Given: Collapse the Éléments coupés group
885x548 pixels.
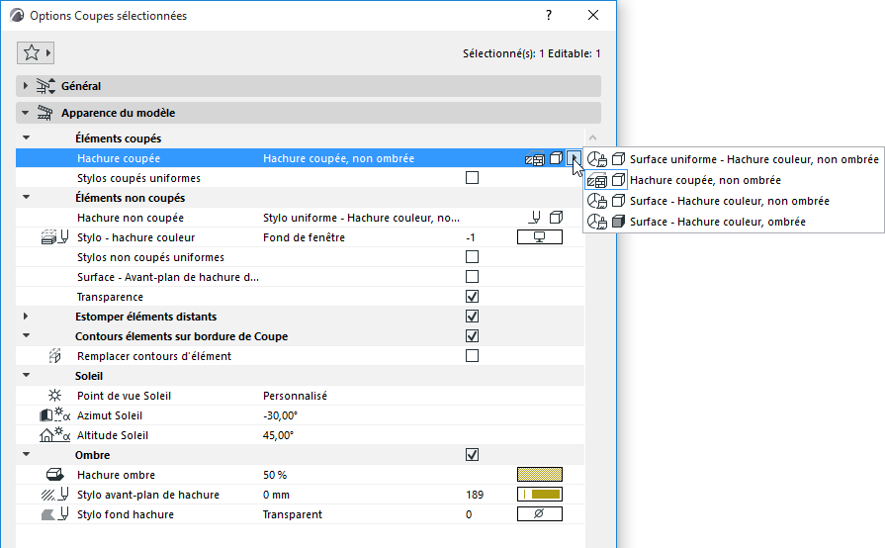Looking at the screenshot, I should click(x=26, y=137).
